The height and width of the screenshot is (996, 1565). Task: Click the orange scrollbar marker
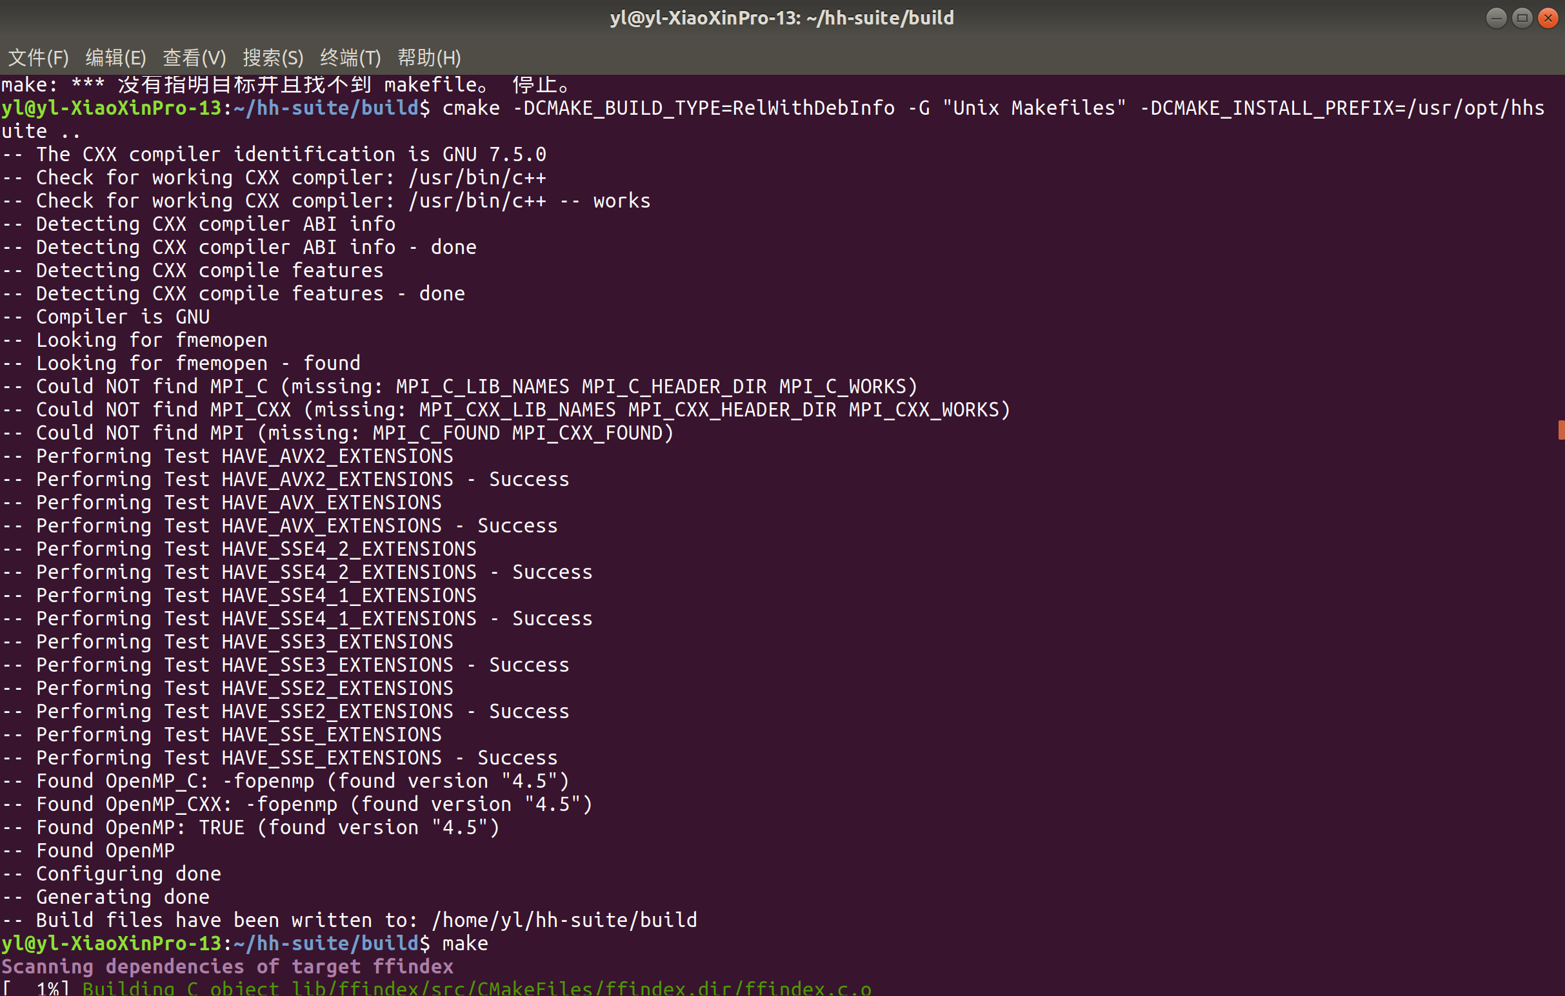[1561, 430]
